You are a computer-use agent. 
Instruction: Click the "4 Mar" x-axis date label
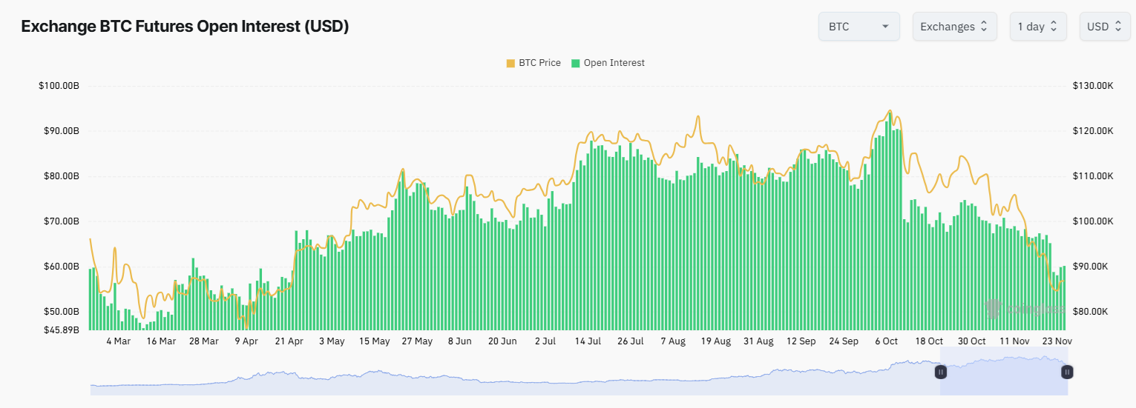[118, 341]
